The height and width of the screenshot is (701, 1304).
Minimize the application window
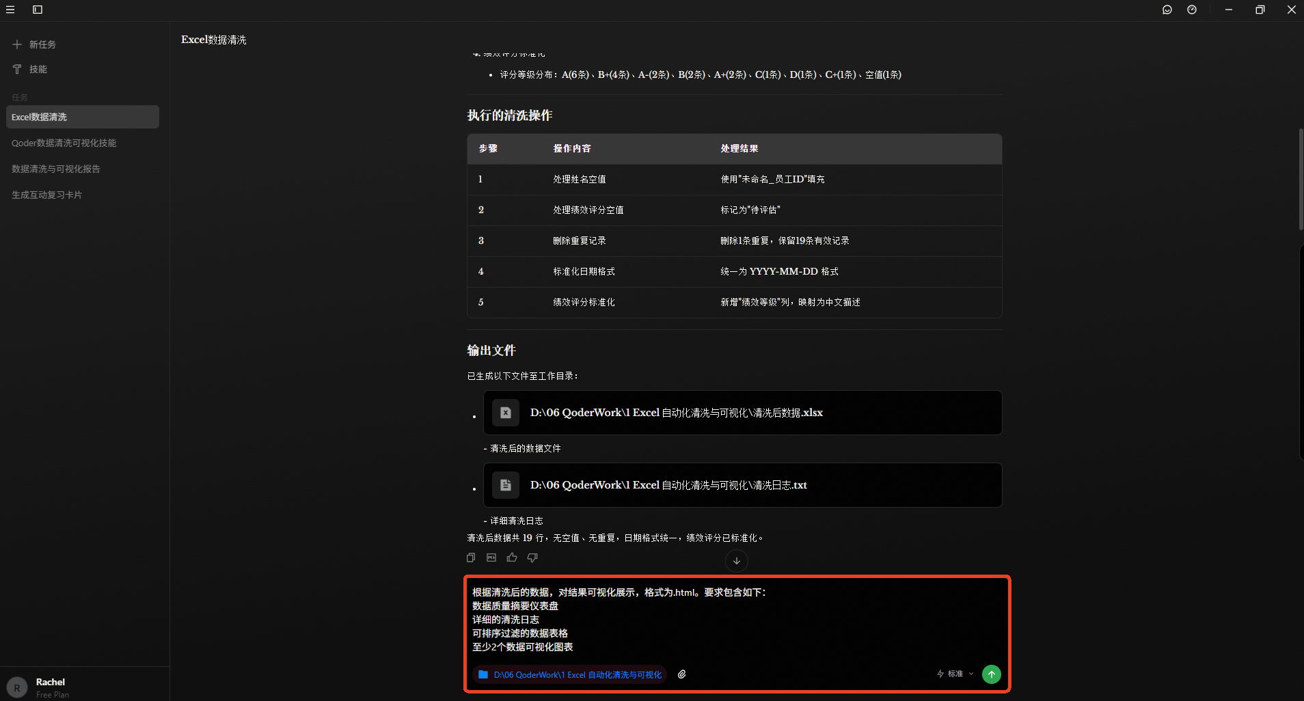1229,10
